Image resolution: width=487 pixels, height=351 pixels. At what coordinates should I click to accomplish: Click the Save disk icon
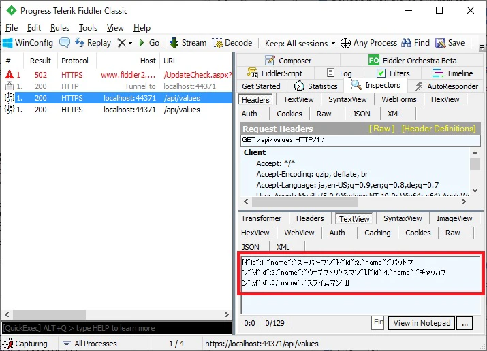click(440, 43)
